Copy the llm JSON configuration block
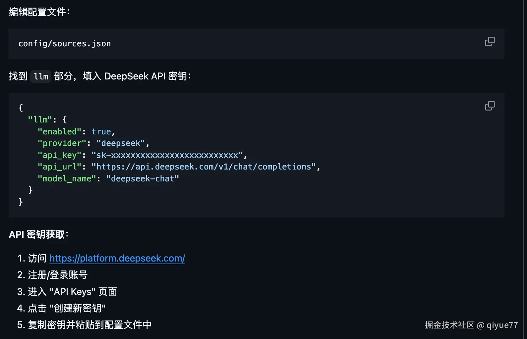This screenshot has height=339, width=527. 490,106
